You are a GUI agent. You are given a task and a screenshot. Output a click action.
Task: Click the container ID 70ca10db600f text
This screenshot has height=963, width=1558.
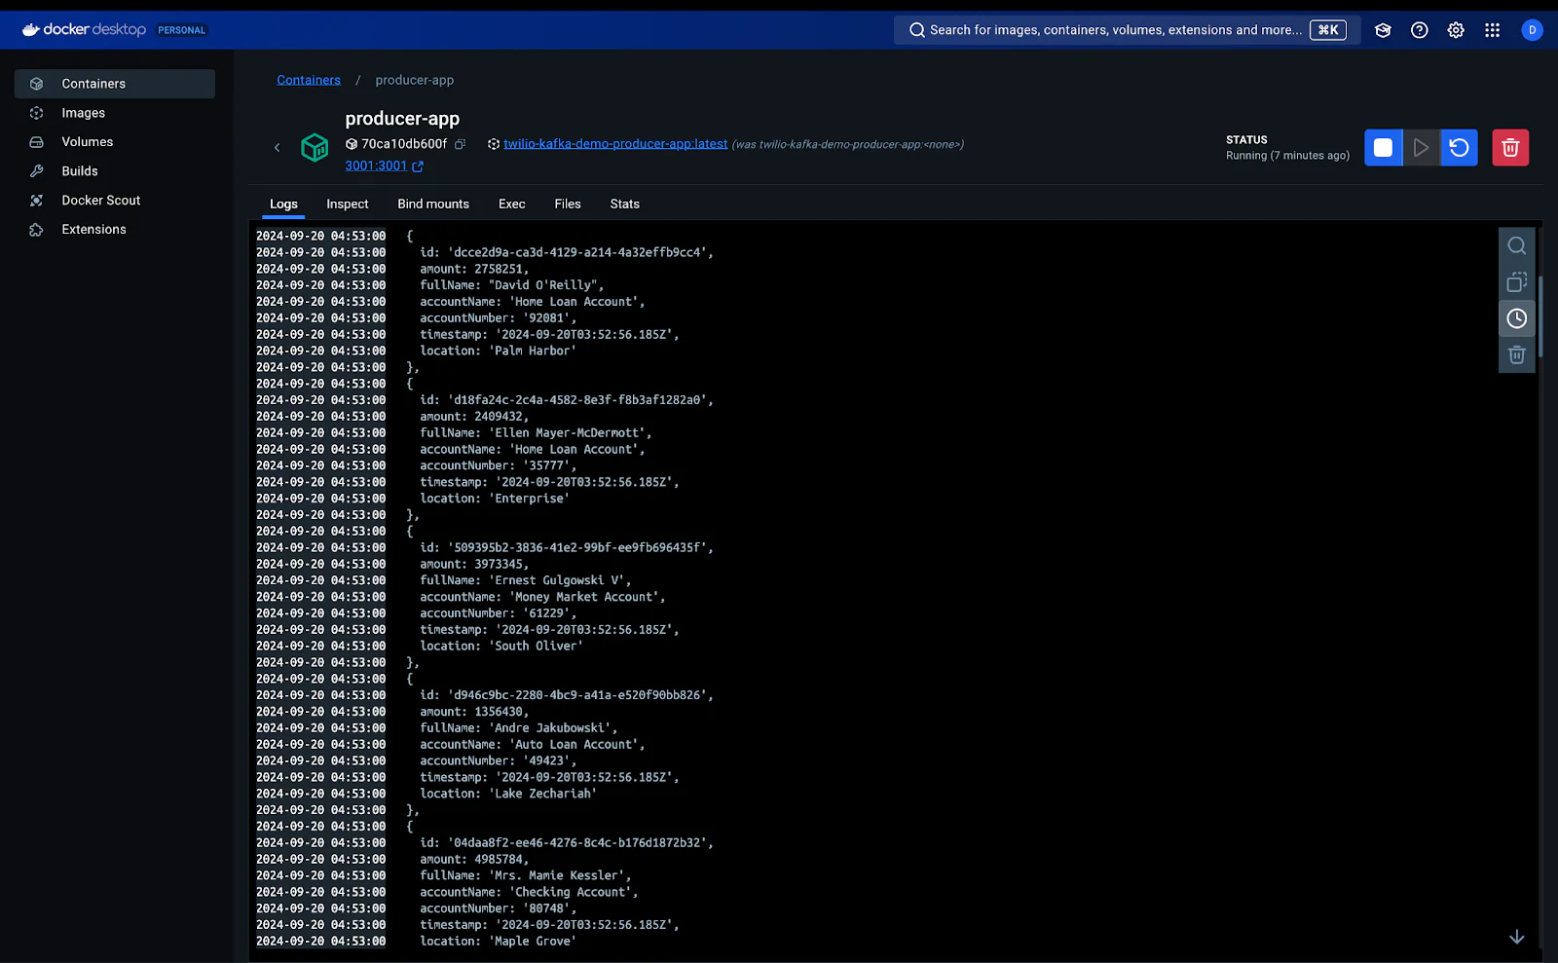(x=404, y=144)
